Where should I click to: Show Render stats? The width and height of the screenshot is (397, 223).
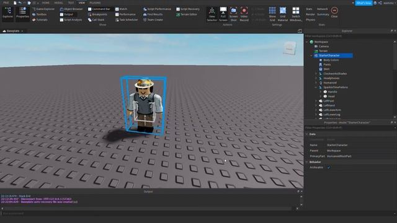(x=310, y=14)
